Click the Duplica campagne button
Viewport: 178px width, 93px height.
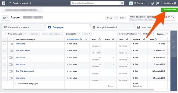[52, 34]
